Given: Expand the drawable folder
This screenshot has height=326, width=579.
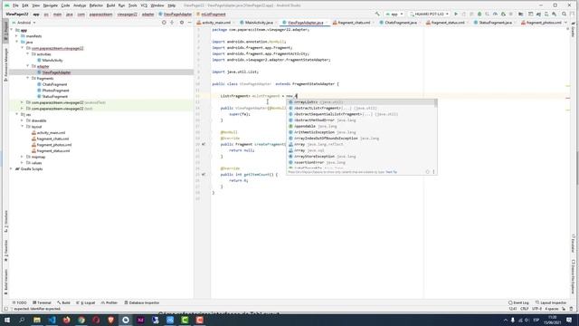Looking at the screenshot, I should click(x=22, y=120).
